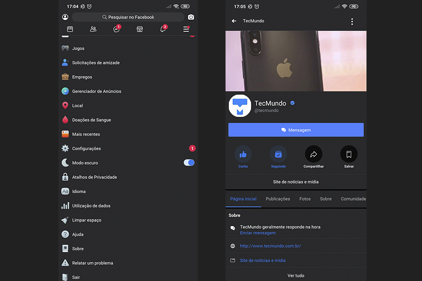Click the @tecmundo handle text
Viewport: 422px width, 281px height.
tap(266, 111)
